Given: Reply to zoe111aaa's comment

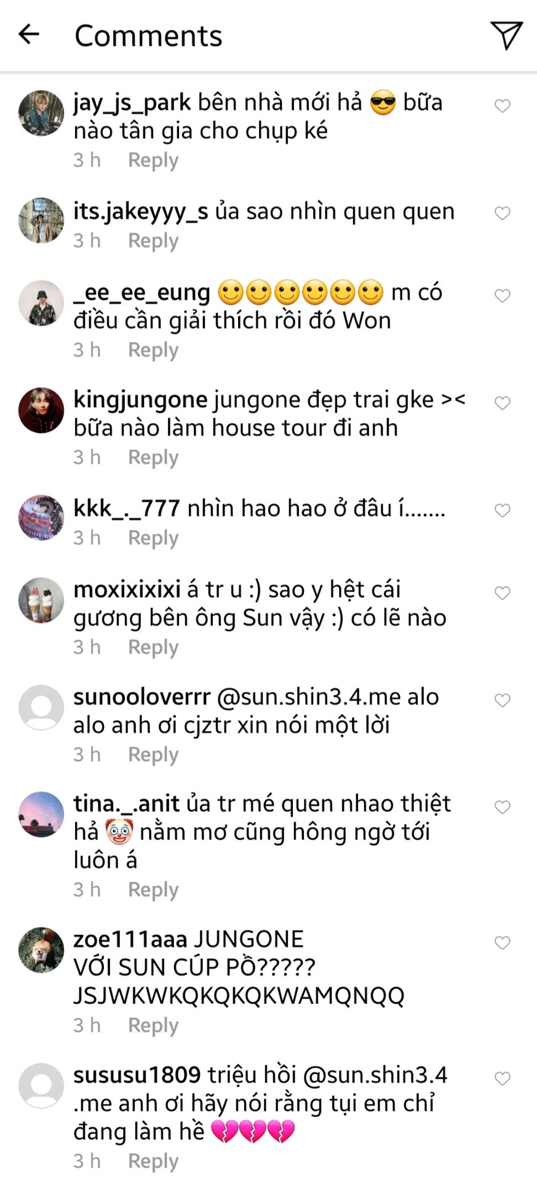Looking at the screenshot, I should (153, 1025).
